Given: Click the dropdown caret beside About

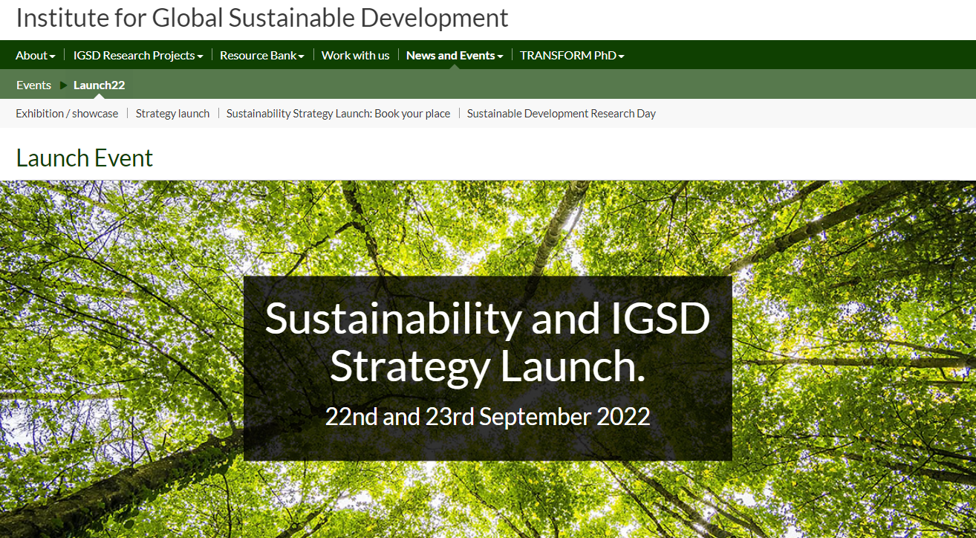Looking at the screenshot, I should (x=53, y=56).
